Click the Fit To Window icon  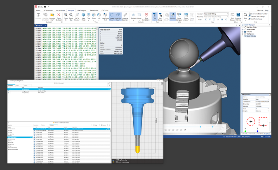77,15
